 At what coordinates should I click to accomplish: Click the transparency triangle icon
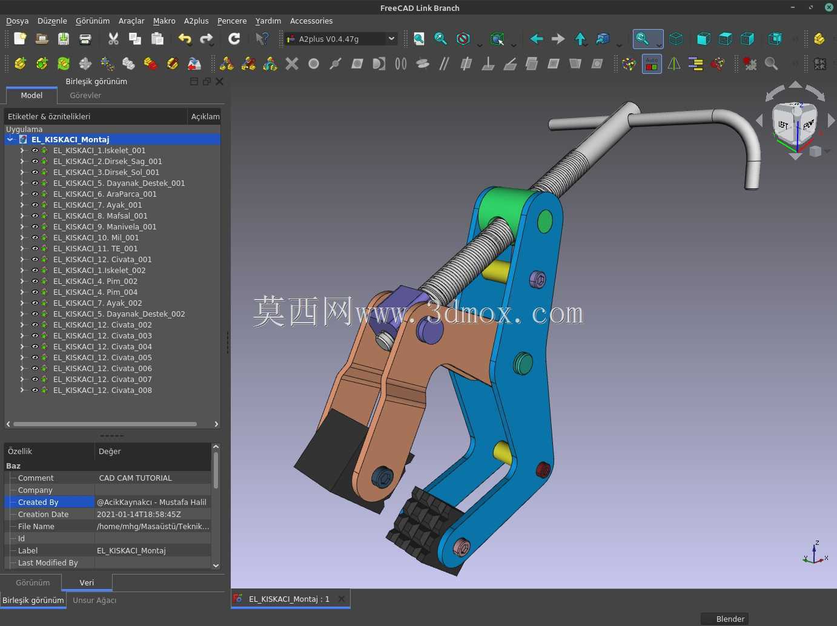coord(673,64)
